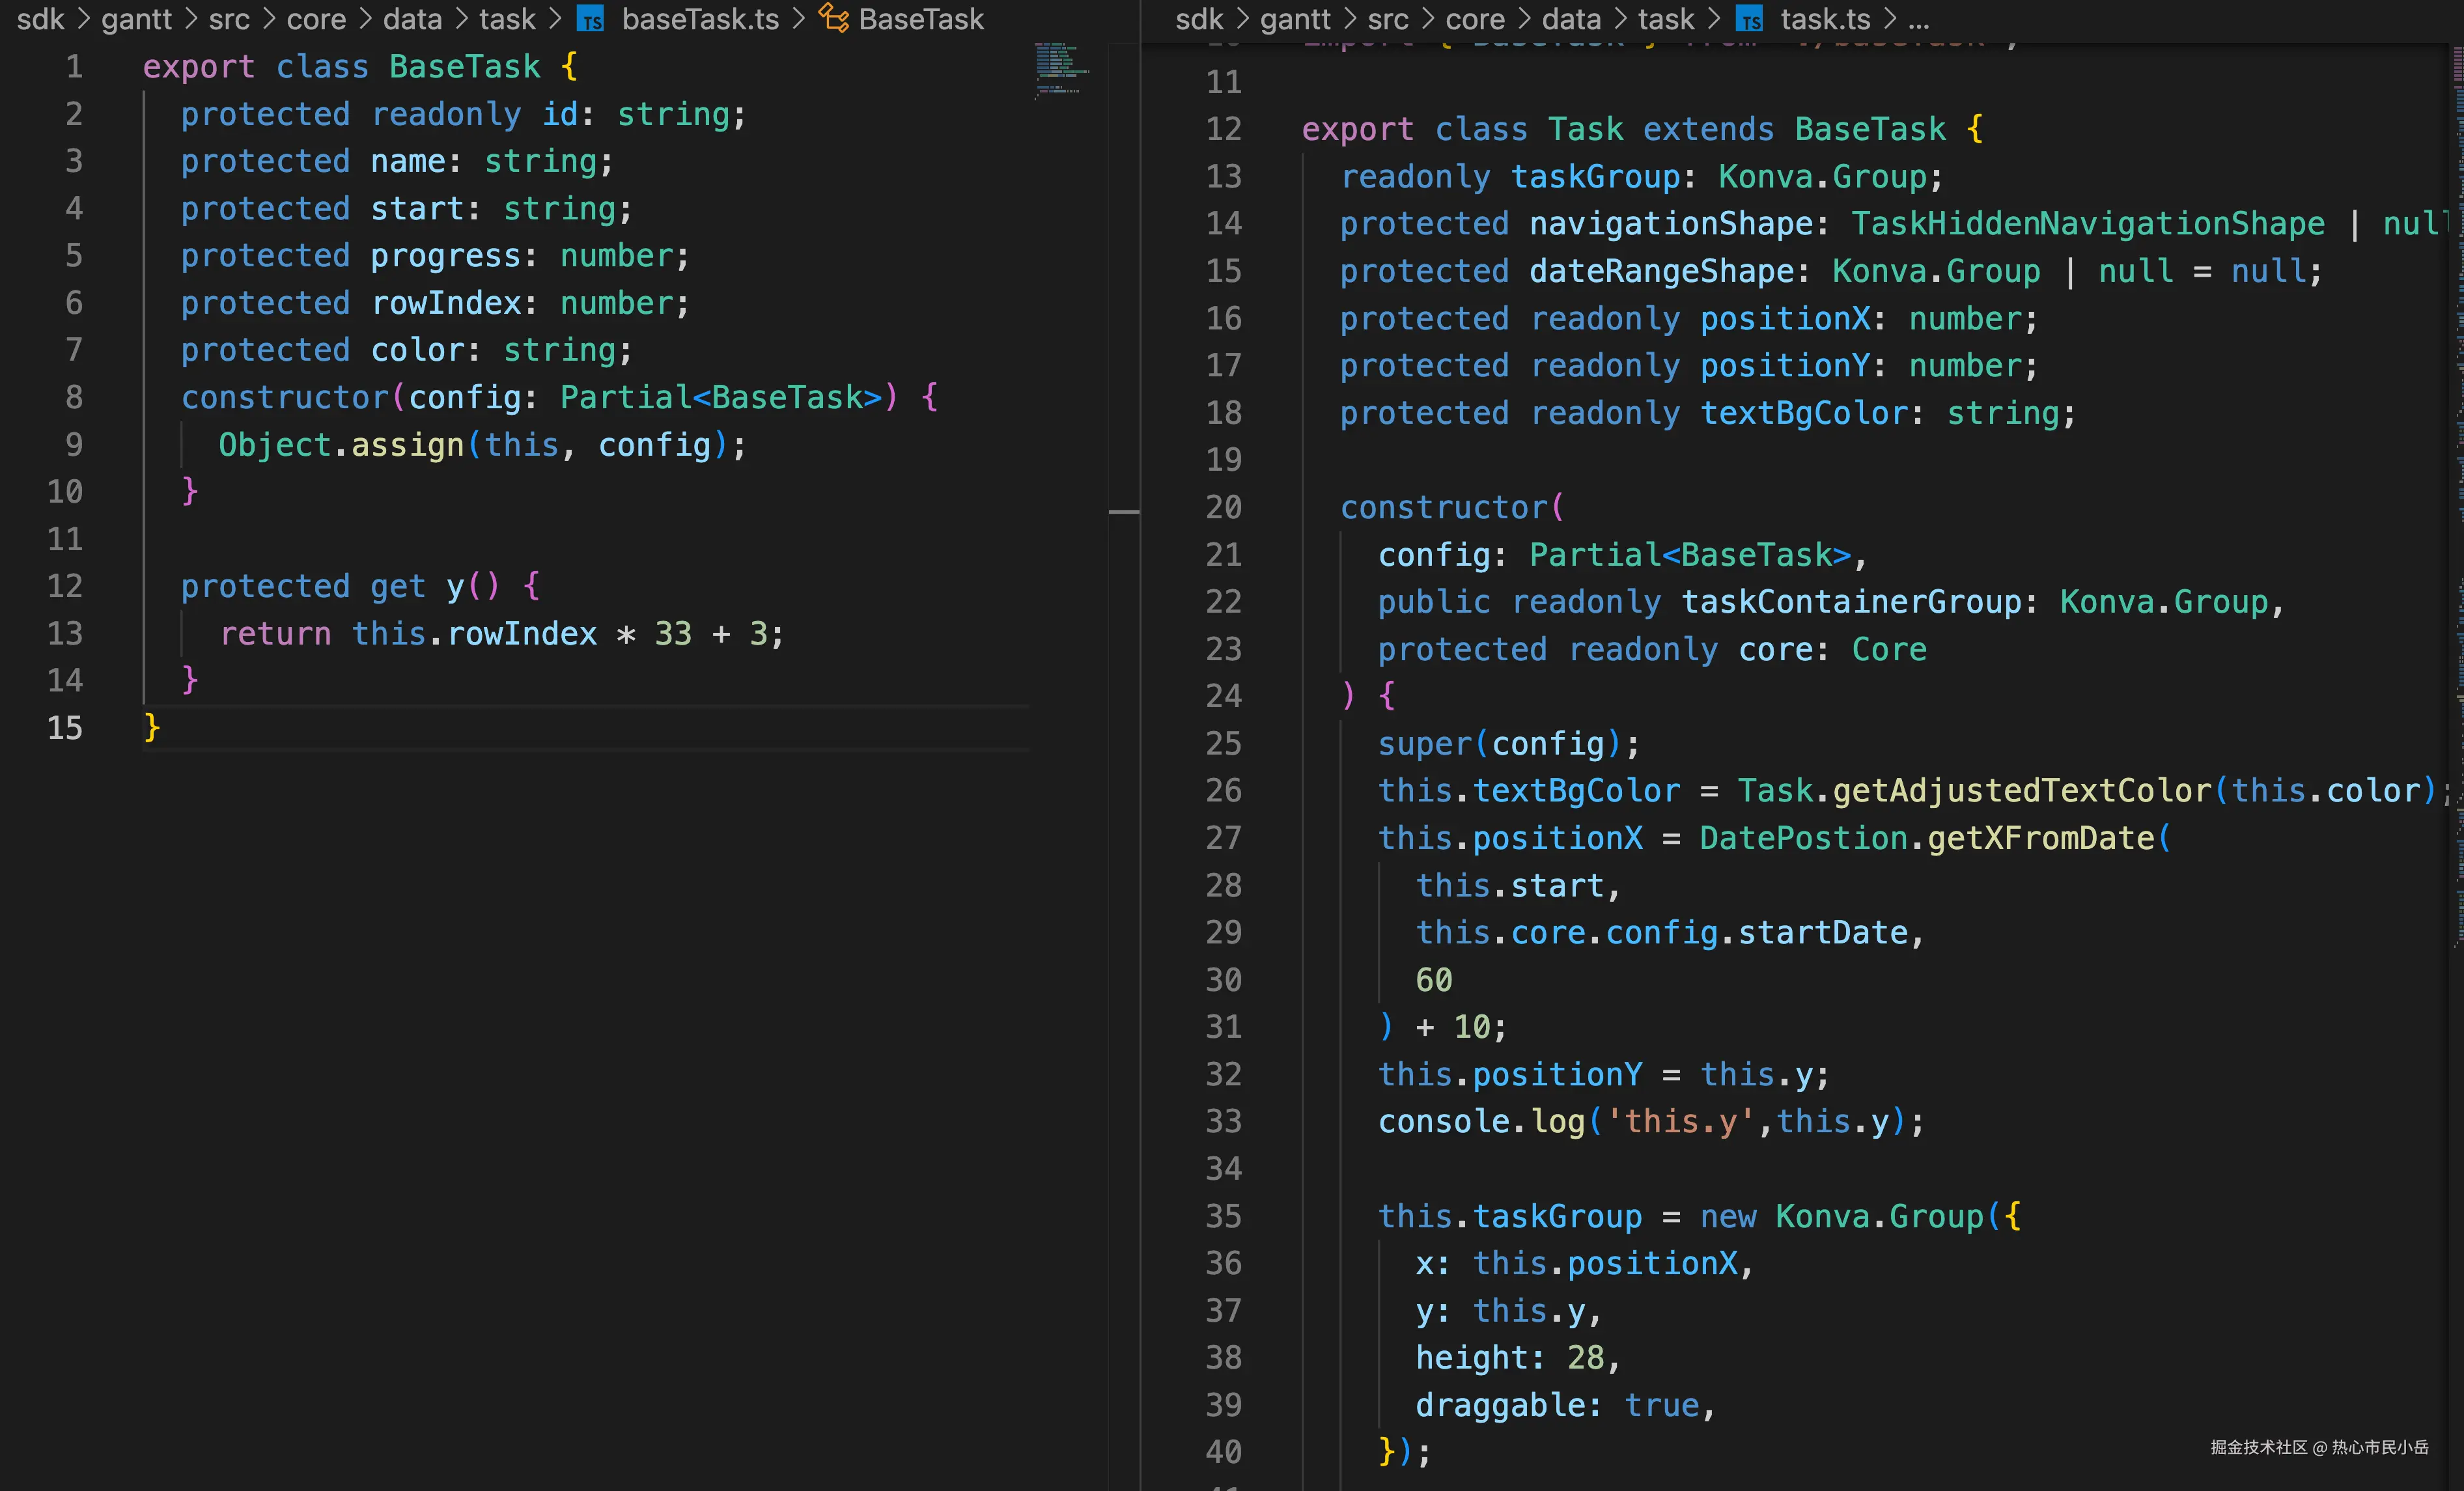Click line number 33 in the task.ts gutter
The image size is (2464, 1491).
point(1223,1121)
